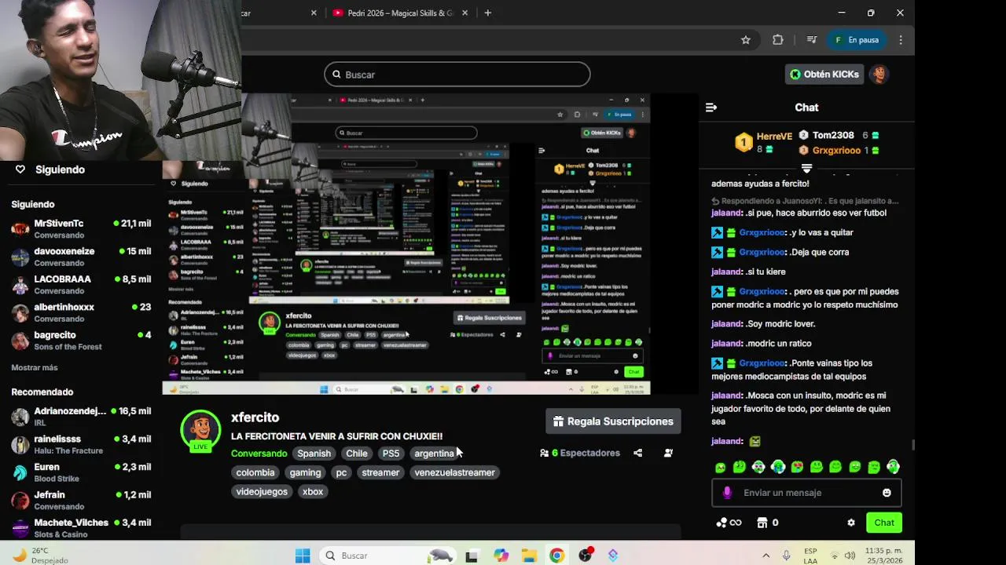
Task: Open the 6 Espectadores viewer count
Action: [x=580, y=453]
